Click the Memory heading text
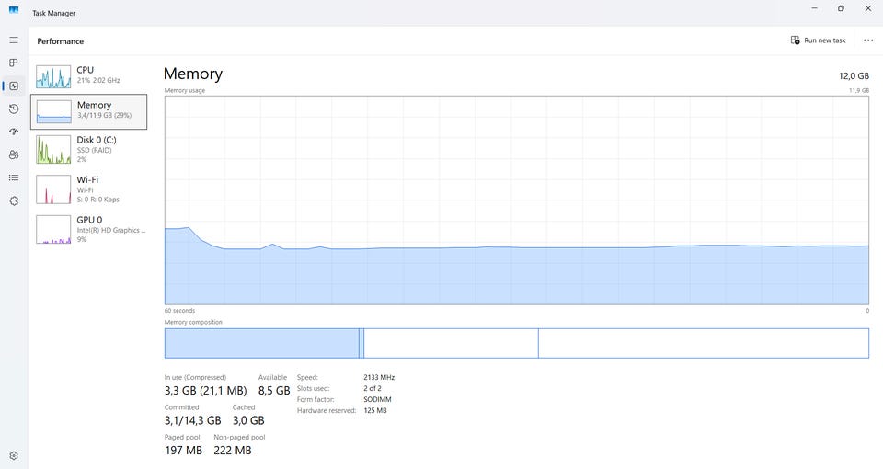Screen dimensions: 883x469 point(192,74)
